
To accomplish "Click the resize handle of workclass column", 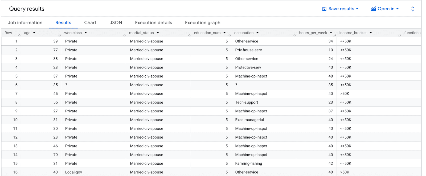I will (x=124, y=35).
